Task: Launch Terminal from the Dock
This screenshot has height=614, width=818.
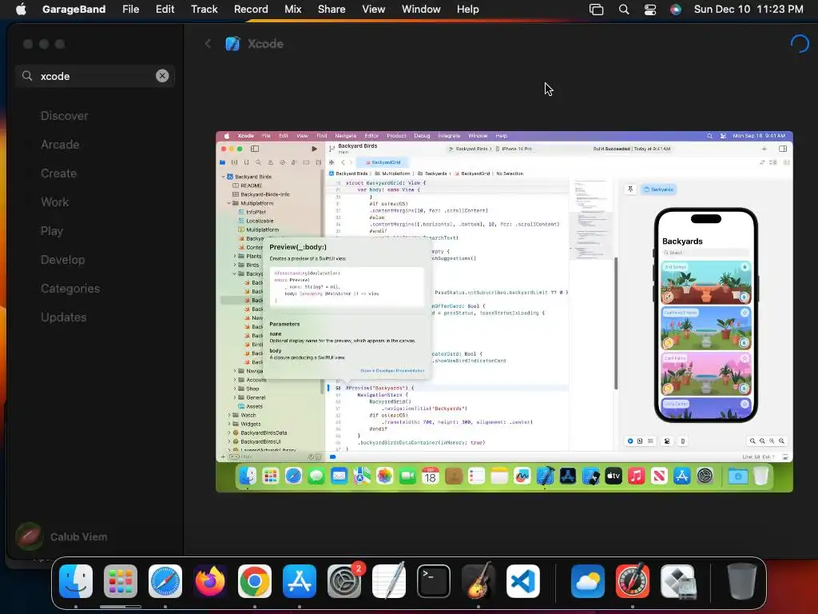Action: pyautogui.click(x=434, y=581)
